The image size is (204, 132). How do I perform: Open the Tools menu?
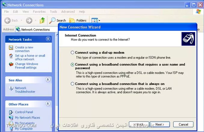click(x=54, y=12)
